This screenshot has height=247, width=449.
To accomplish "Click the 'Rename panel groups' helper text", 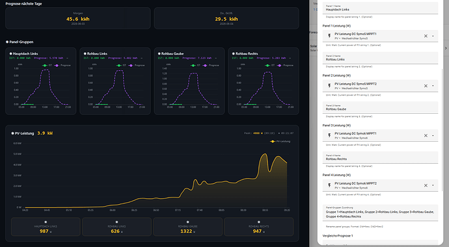I will pos(355,226).
